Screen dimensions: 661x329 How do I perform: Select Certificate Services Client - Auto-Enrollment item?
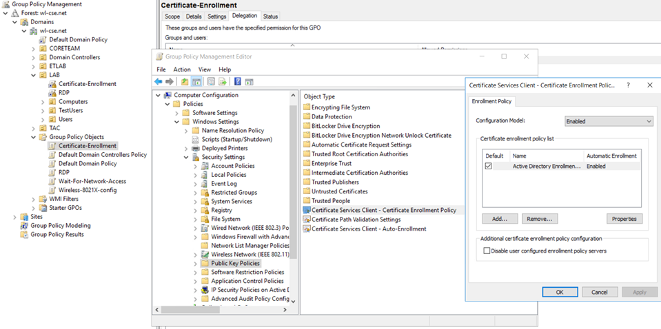click(x=368, y=229)
